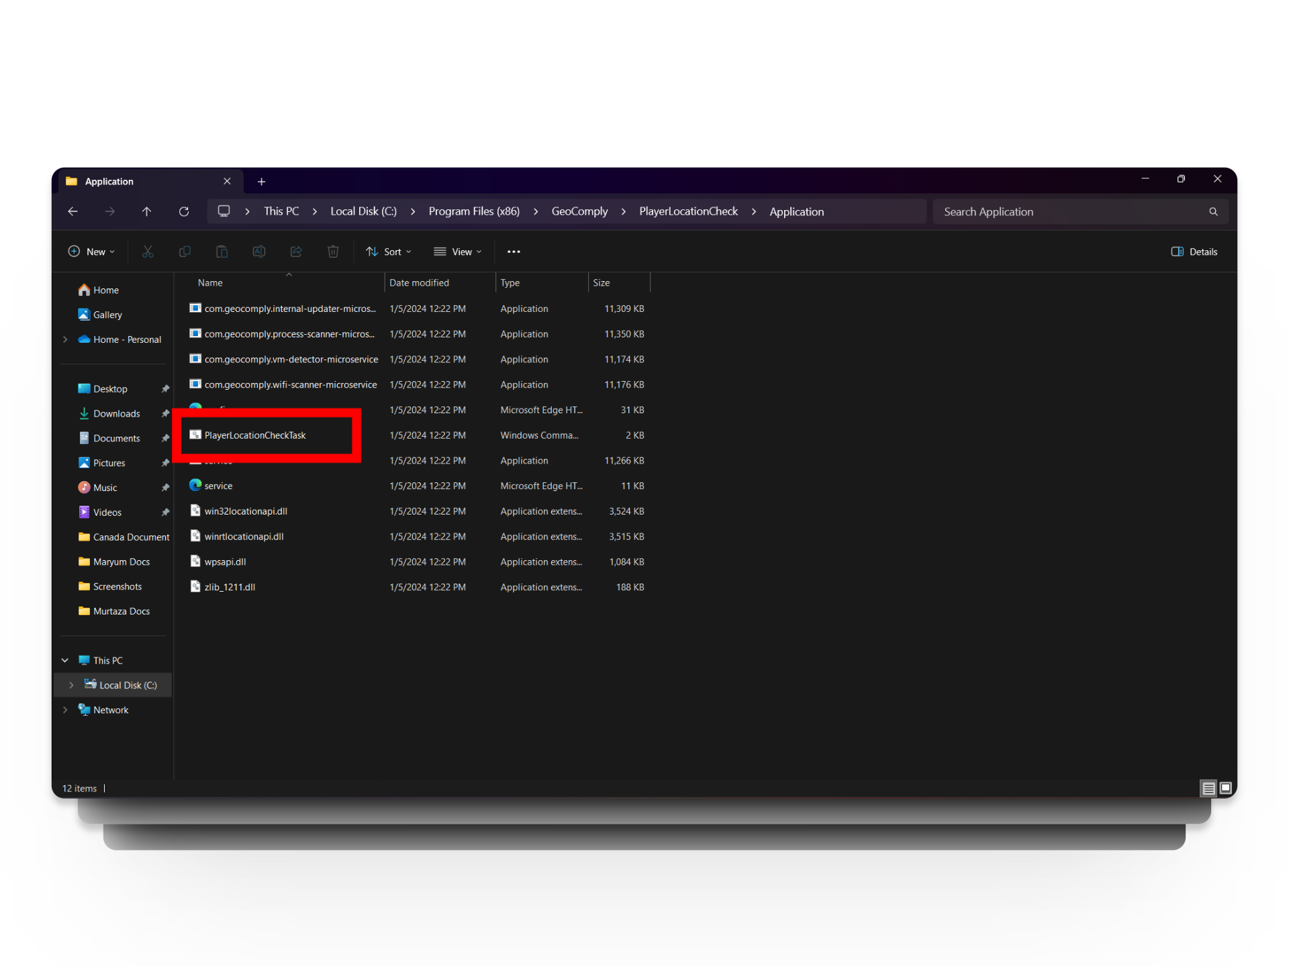Switch to large thumbnails view in status bar
Viewport: 1289px width, 966px height.
[1226, 788]
